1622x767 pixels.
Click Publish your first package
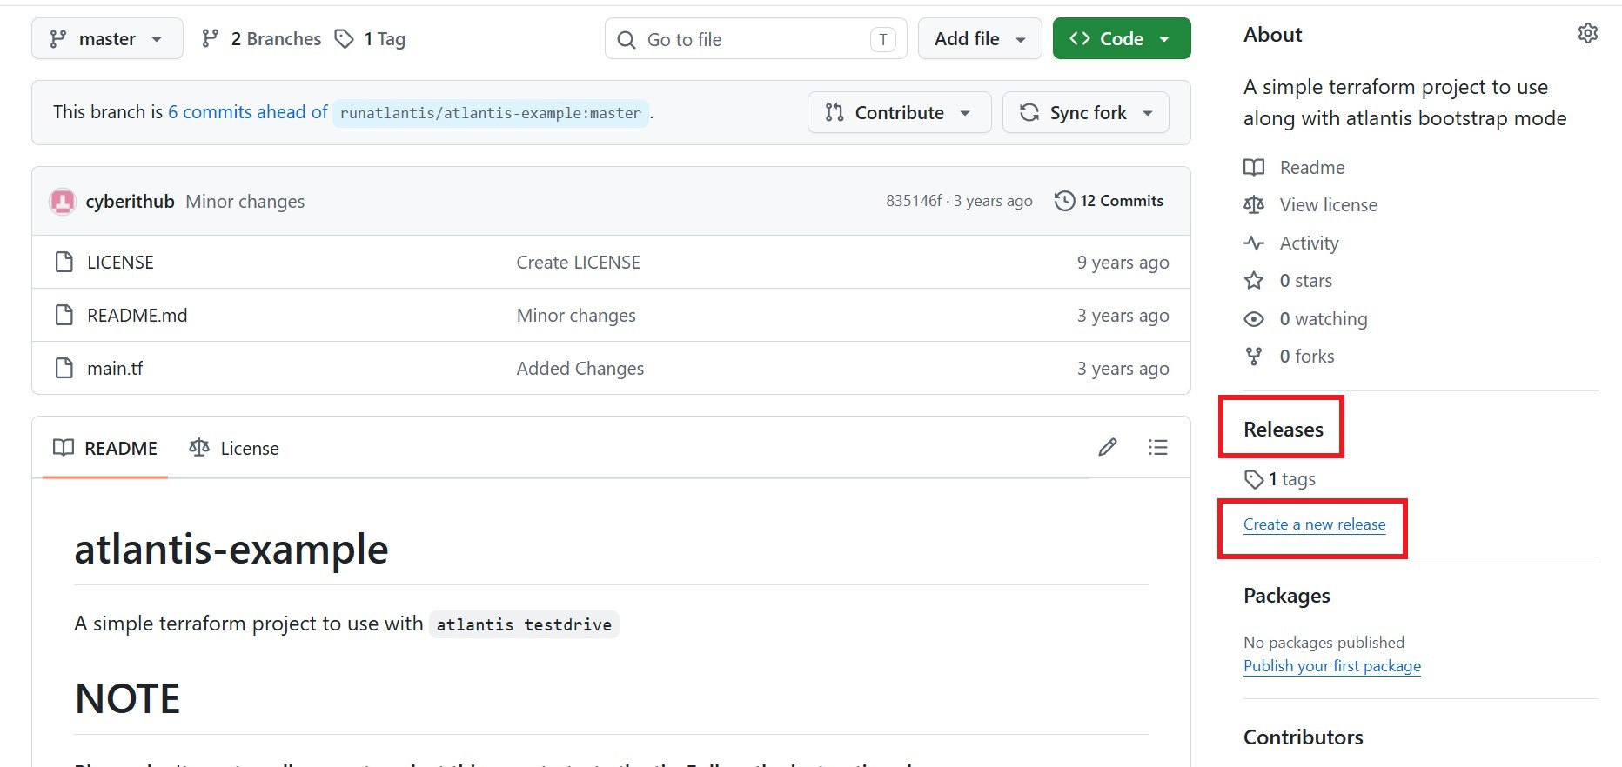pos(1332,666)
